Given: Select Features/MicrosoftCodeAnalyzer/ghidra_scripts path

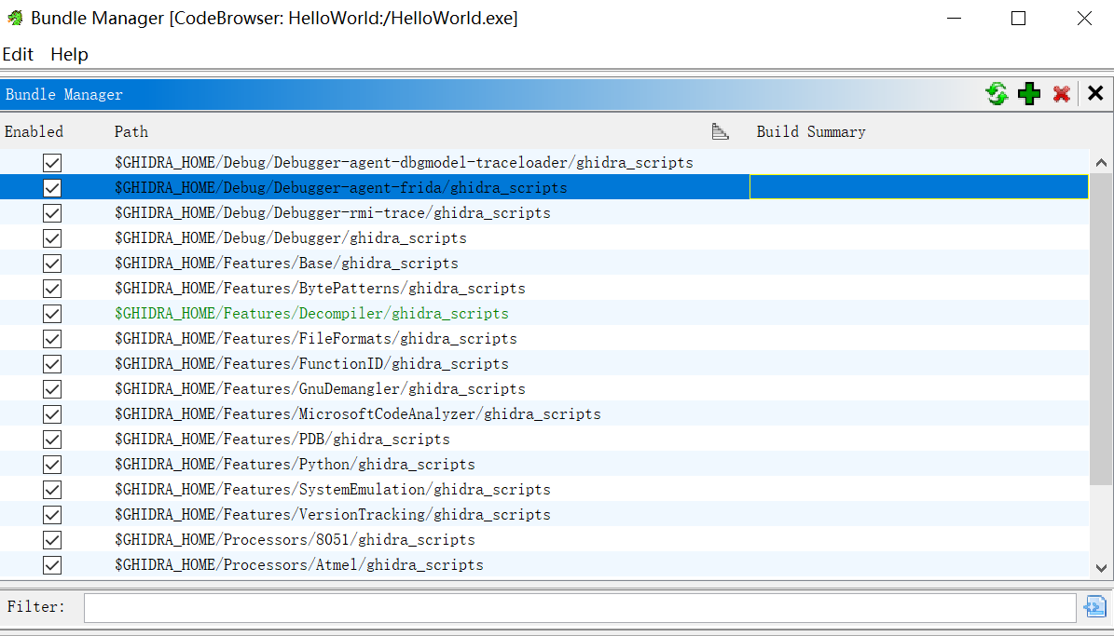Looking at the screenshot, I should (x=357, y=413).
